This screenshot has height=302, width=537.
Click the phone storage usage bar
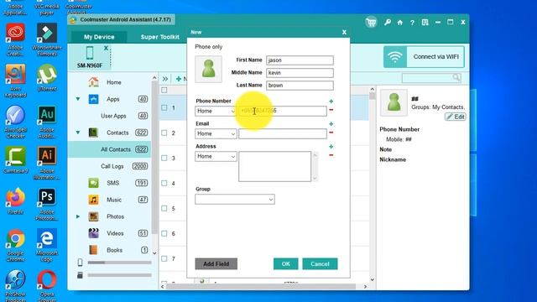coord(119,263)
